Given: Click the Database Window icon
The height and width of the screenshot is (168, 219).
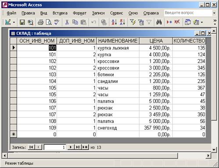Looking at the screenshot, I should pyautogui.click(x=188, y=22).
